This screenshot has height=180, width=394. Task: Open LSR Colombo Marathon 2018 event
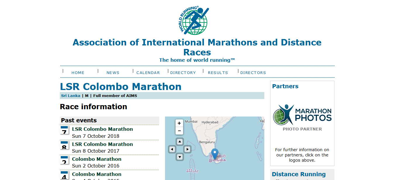point(103,129)
